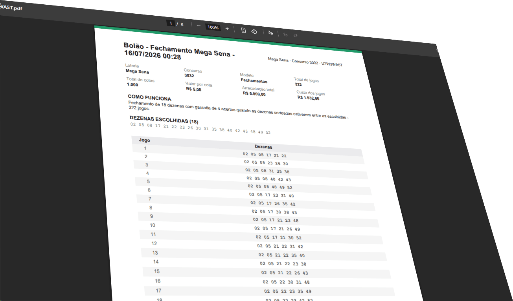Click game number 16 in the Jogo column
The image size is (513, 301).
pos(158,281)
